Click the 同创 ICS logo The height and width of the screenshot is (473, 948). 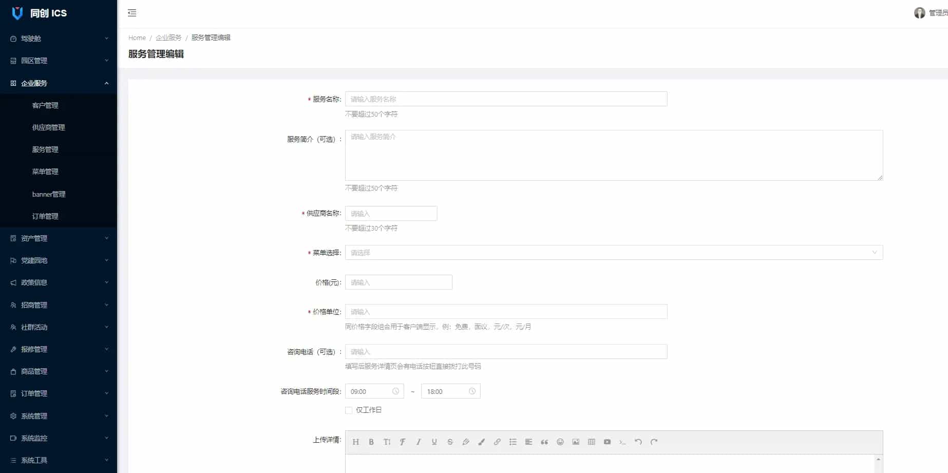[x=40, y=13]
